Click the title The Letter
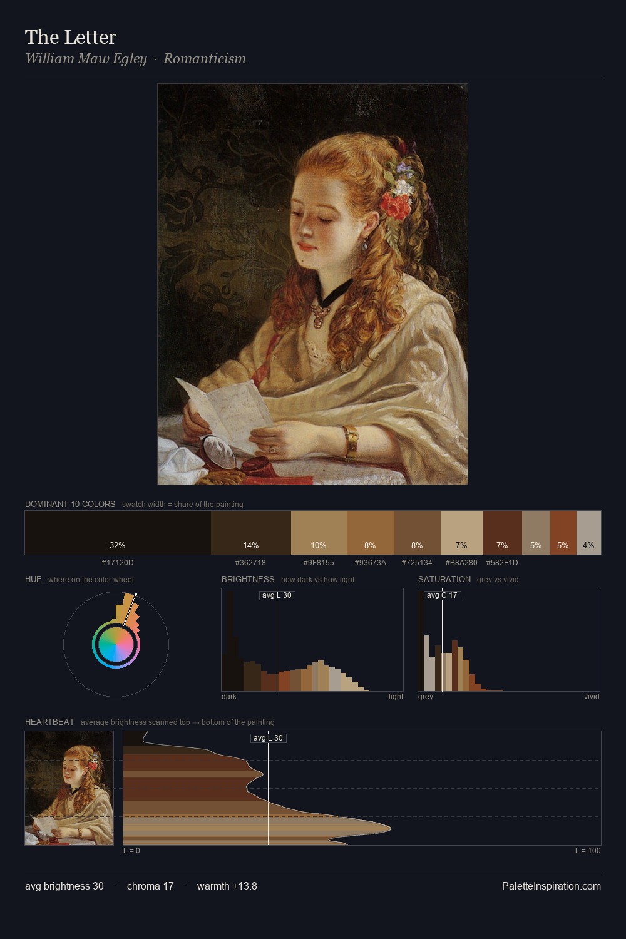The width and height of the screenshot is (626, 939). click(x=71, y=37)
